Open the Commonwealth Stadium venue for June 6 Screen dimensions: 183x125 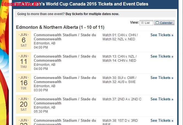point(65,37)
